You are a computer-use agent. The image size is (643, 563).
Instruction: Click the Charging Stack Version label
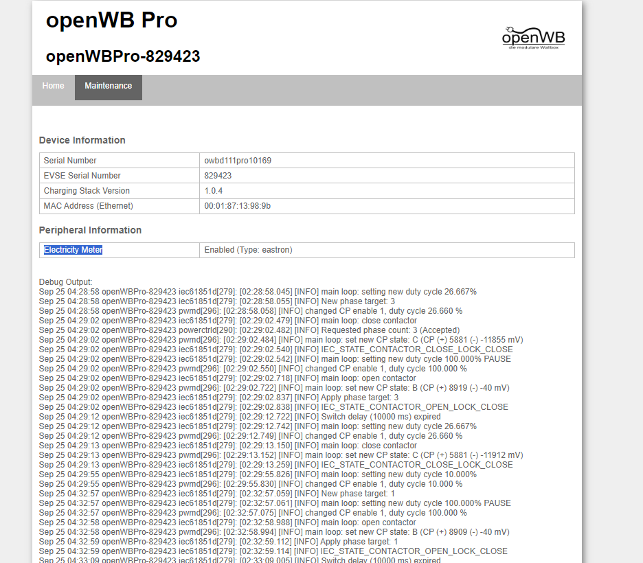(87, 191)
